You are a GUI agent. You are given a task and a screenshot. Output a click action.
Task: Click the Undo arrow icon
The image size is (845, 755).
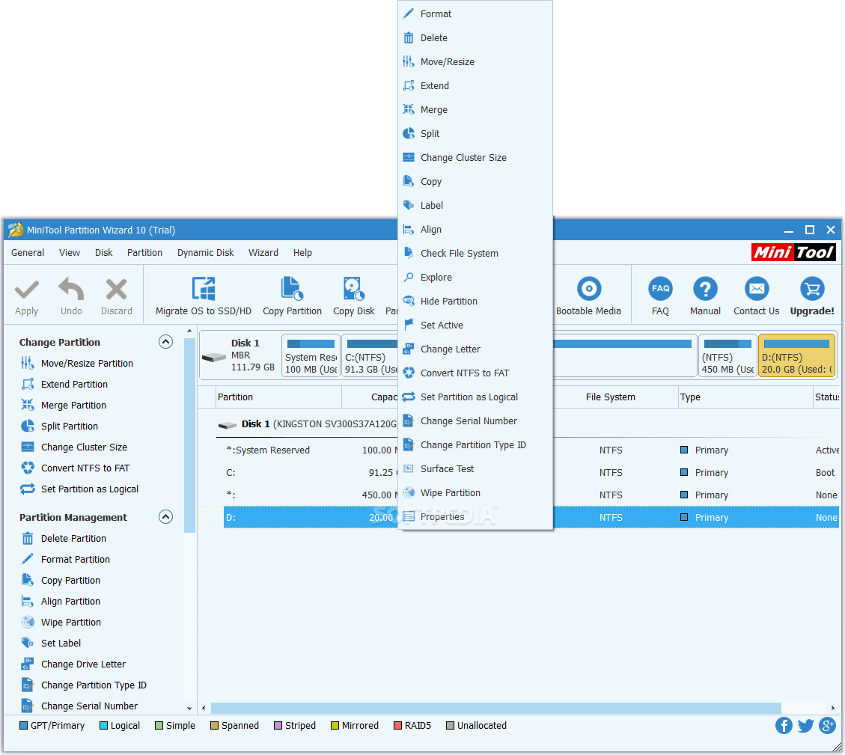(x=71, y=289)
